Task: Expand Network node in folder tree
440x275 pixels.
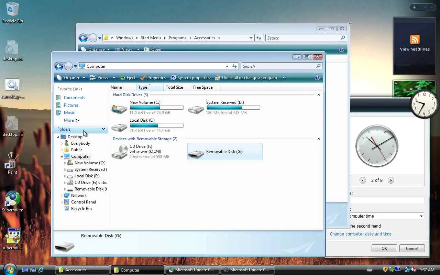Action: tap(62, 196)
